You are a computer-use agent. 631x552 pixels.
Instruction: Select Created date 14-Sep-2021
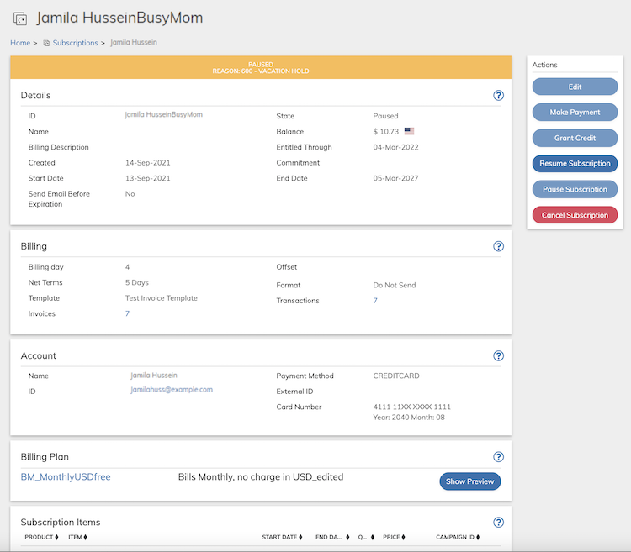click(148, 163)
